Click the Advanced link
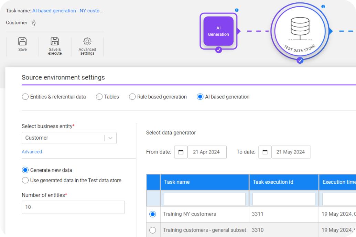This screenshot has height=237, width=356. (x=32, y=152)
